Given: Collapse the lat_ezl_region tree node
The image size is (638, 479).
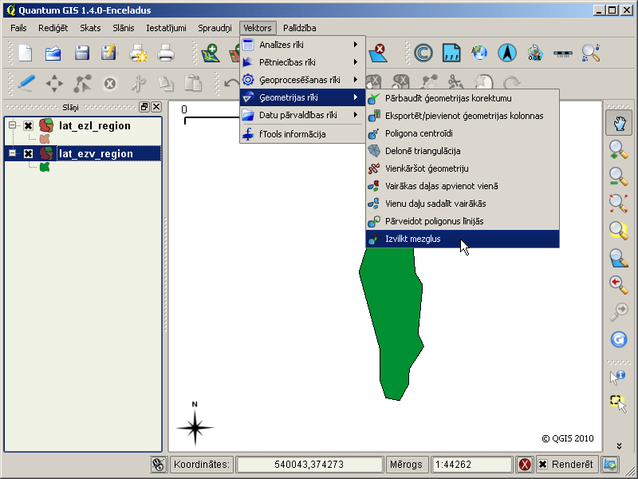Looking at the screenshot, I should [13, 125].
